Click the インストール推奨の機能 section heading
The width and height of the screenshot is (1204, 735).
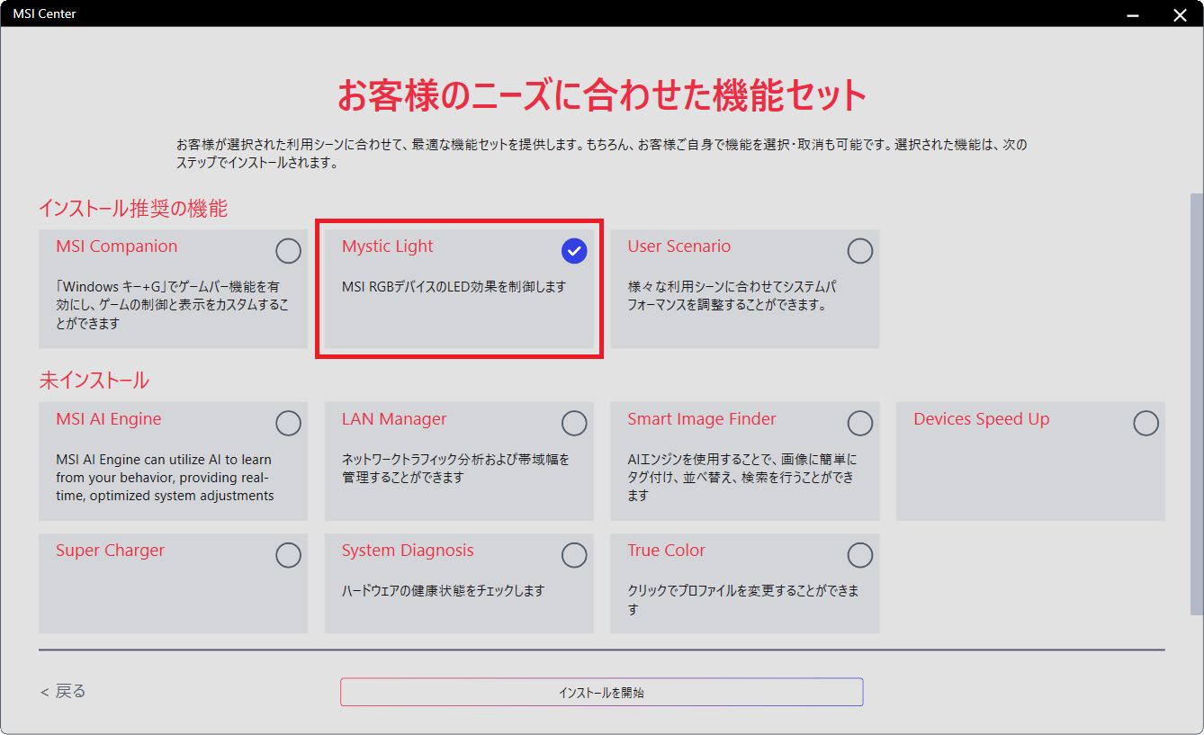pyautogui.click(x=133, y=209)
